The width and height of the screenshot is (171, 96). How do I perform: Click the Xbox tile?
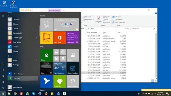pyautogui.click(x=46, y=55)
